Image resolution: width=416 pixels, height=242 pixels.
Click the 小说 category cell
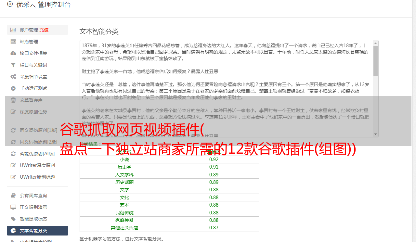coord(124,159)
